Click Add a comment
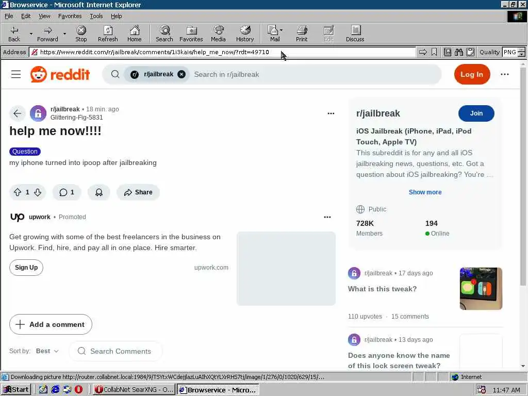The image size is (528, 396). coord(51,324)
